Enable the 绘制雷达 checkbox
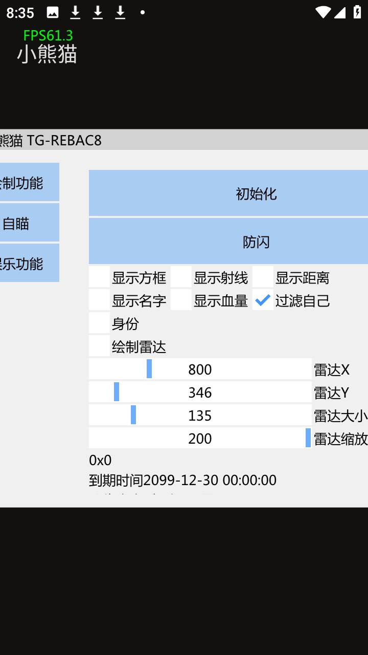The height and width of the screenshot is (655, 368). [100, 346]
